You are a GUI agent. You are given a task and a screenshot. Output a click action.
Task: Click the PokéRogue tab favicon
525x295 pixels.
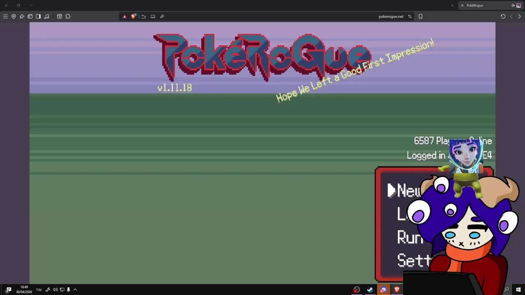pos(518,5)
